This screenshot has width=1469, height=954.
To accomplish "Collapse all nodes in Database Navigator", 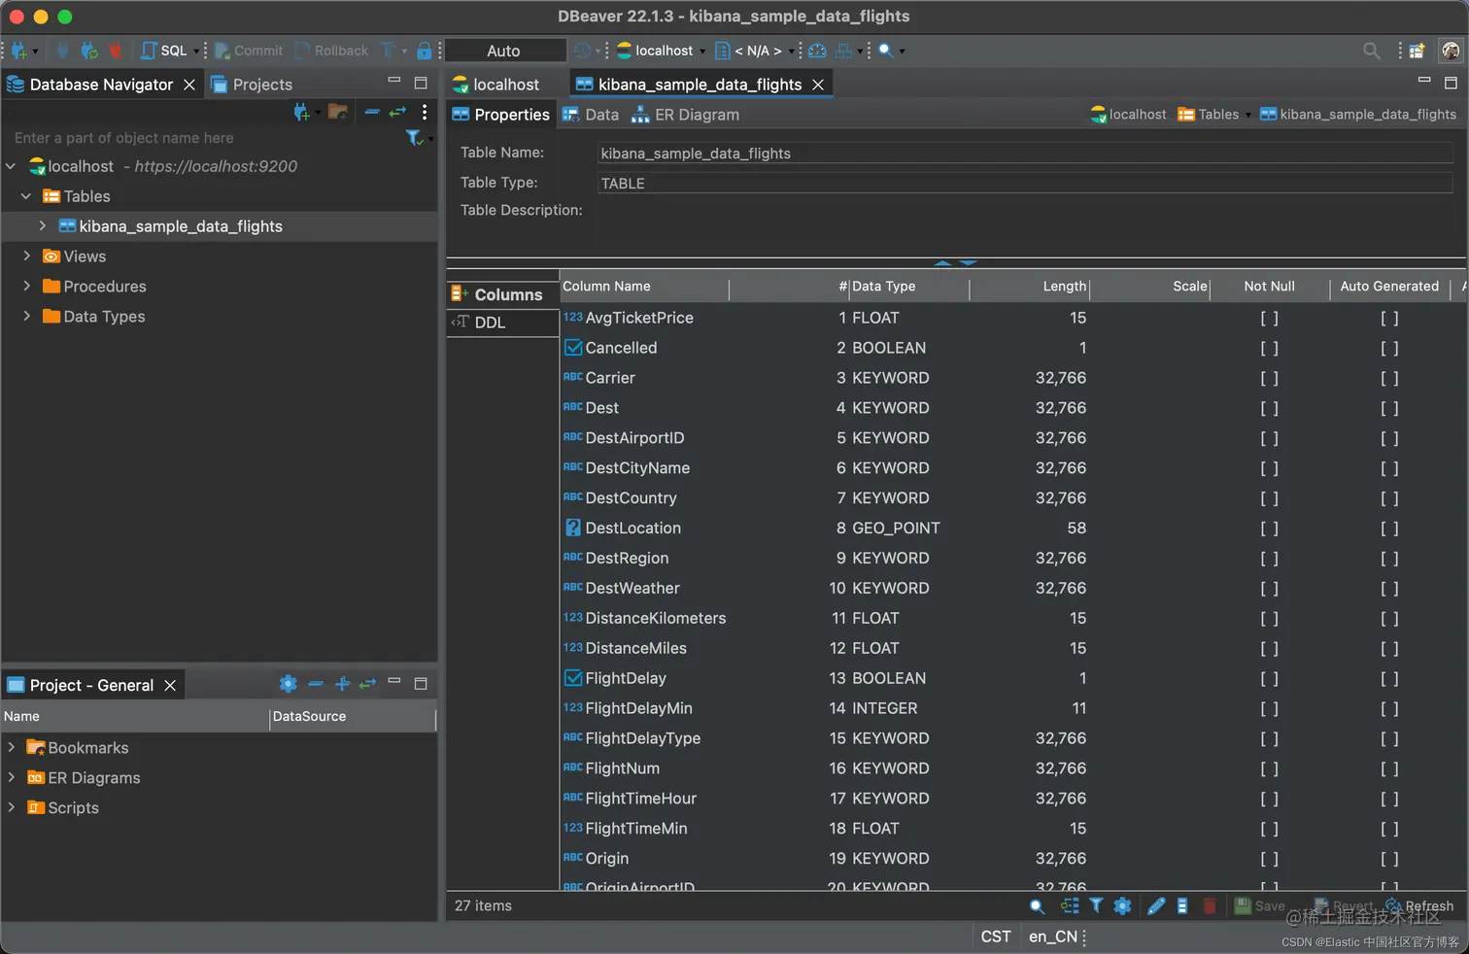I will point(372,113).
